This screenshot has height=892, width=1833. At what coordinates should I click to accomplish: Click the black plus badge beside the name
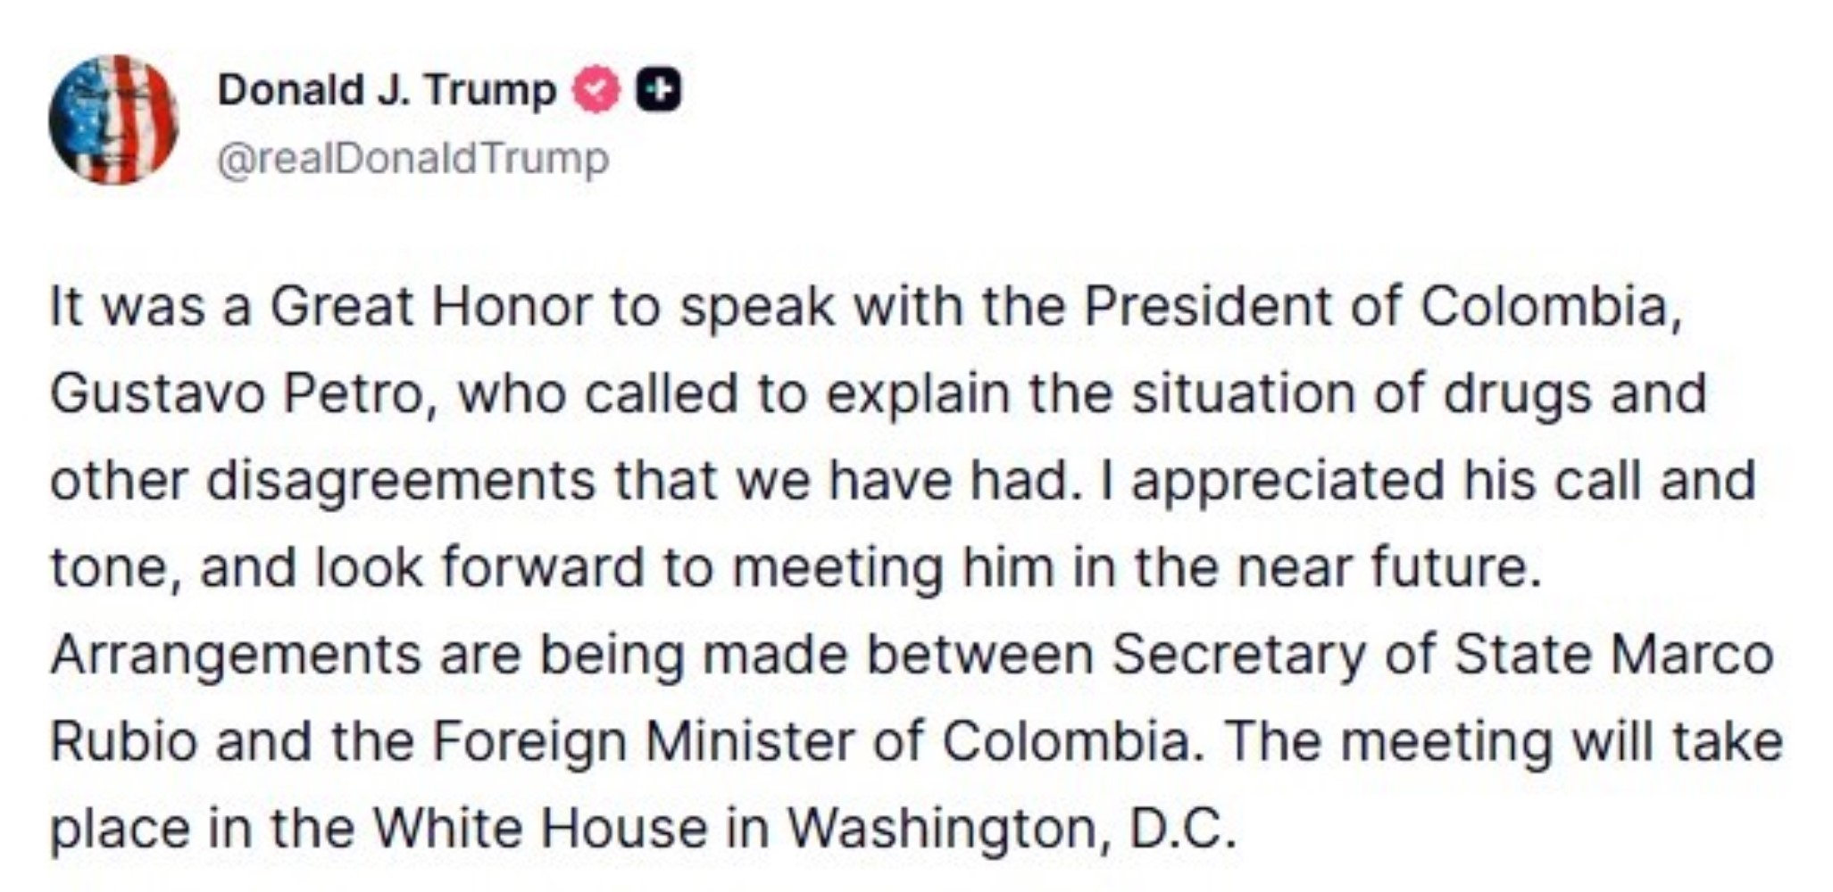point(658,90)
